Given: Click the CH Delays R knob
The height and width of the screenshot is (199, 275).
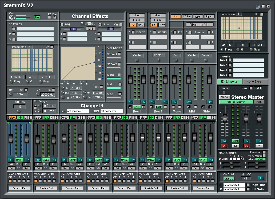Looking at the screenshot, I should click(x=39, y=111).
